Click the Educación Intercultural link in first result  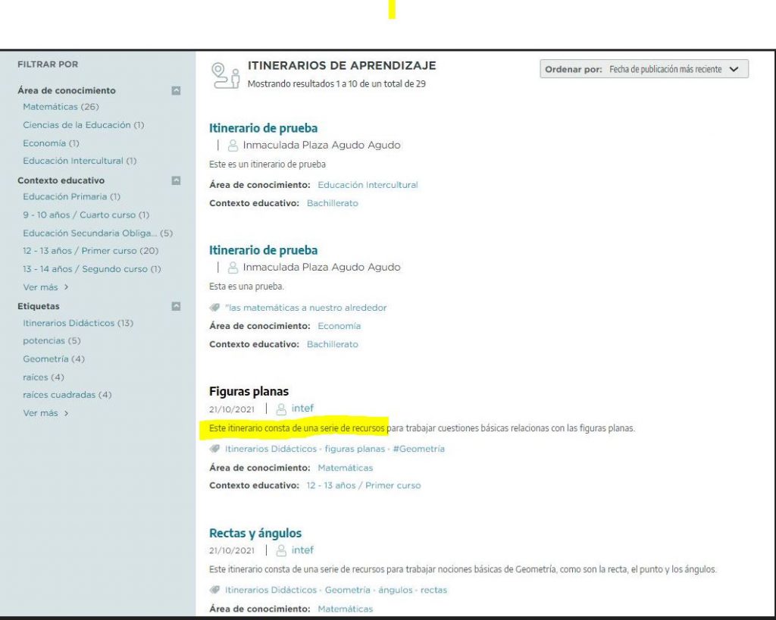tap(368, 185)
